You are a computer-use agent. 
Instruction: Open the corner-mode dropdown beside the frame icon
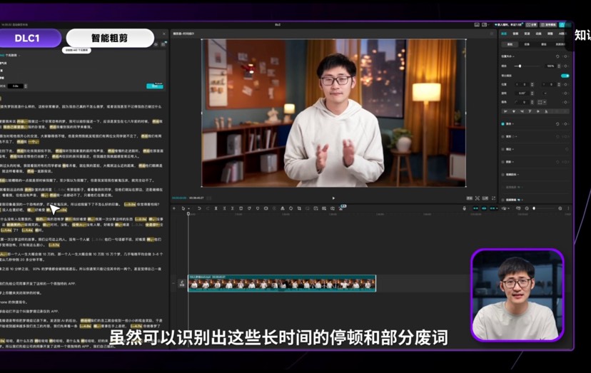pos(545,102)
